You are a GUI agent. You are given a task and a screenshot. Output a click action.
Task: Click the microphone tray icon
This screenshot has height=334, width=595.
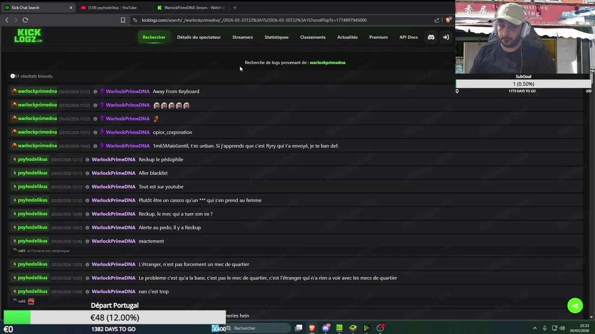pyautogui.click(x=545, y=328)
